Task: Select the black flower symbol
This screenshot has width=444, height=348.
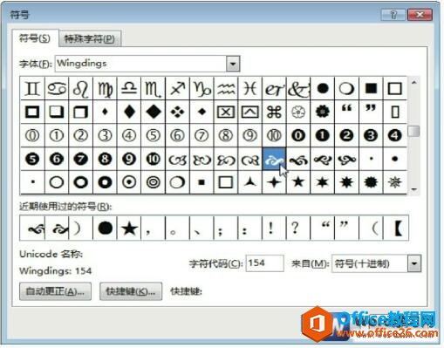Action: 323,112
